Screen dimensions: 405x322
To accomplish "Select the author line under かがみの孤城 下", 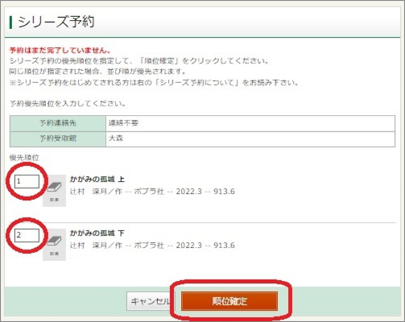I will (x=152, y=245).
